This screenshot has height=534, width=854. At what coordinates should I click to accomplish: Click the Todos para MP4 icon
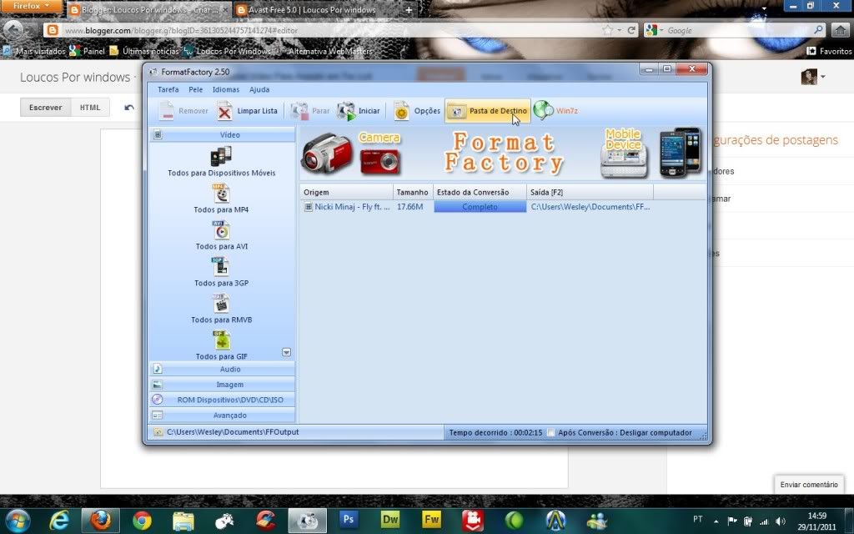pyautogui.click(x=221, y=194)
